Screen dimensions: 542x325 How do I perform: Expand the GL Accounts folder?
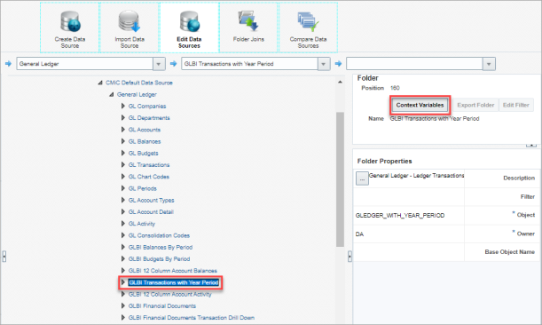click(122, 130)
